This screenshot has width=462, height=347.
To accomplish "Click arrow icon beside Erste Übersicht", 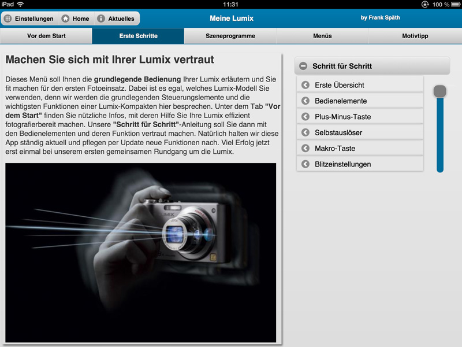I will click(305, 85).
